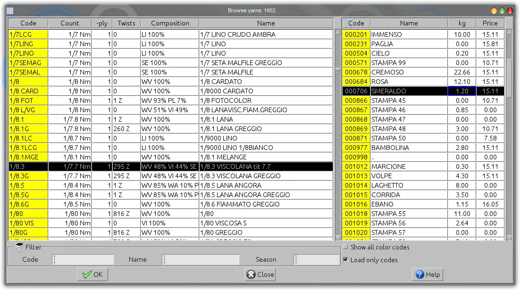Select yarn code 1/80 VIS

point(28,224)
